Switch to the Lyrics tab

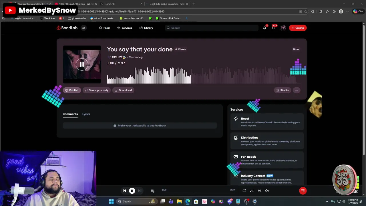click(x=86, y=114)
